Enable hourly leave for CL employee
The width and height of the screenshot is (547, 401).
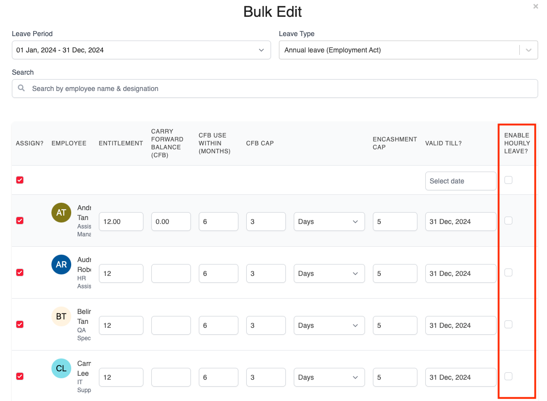pyautogui.click(x=508, y=377)
